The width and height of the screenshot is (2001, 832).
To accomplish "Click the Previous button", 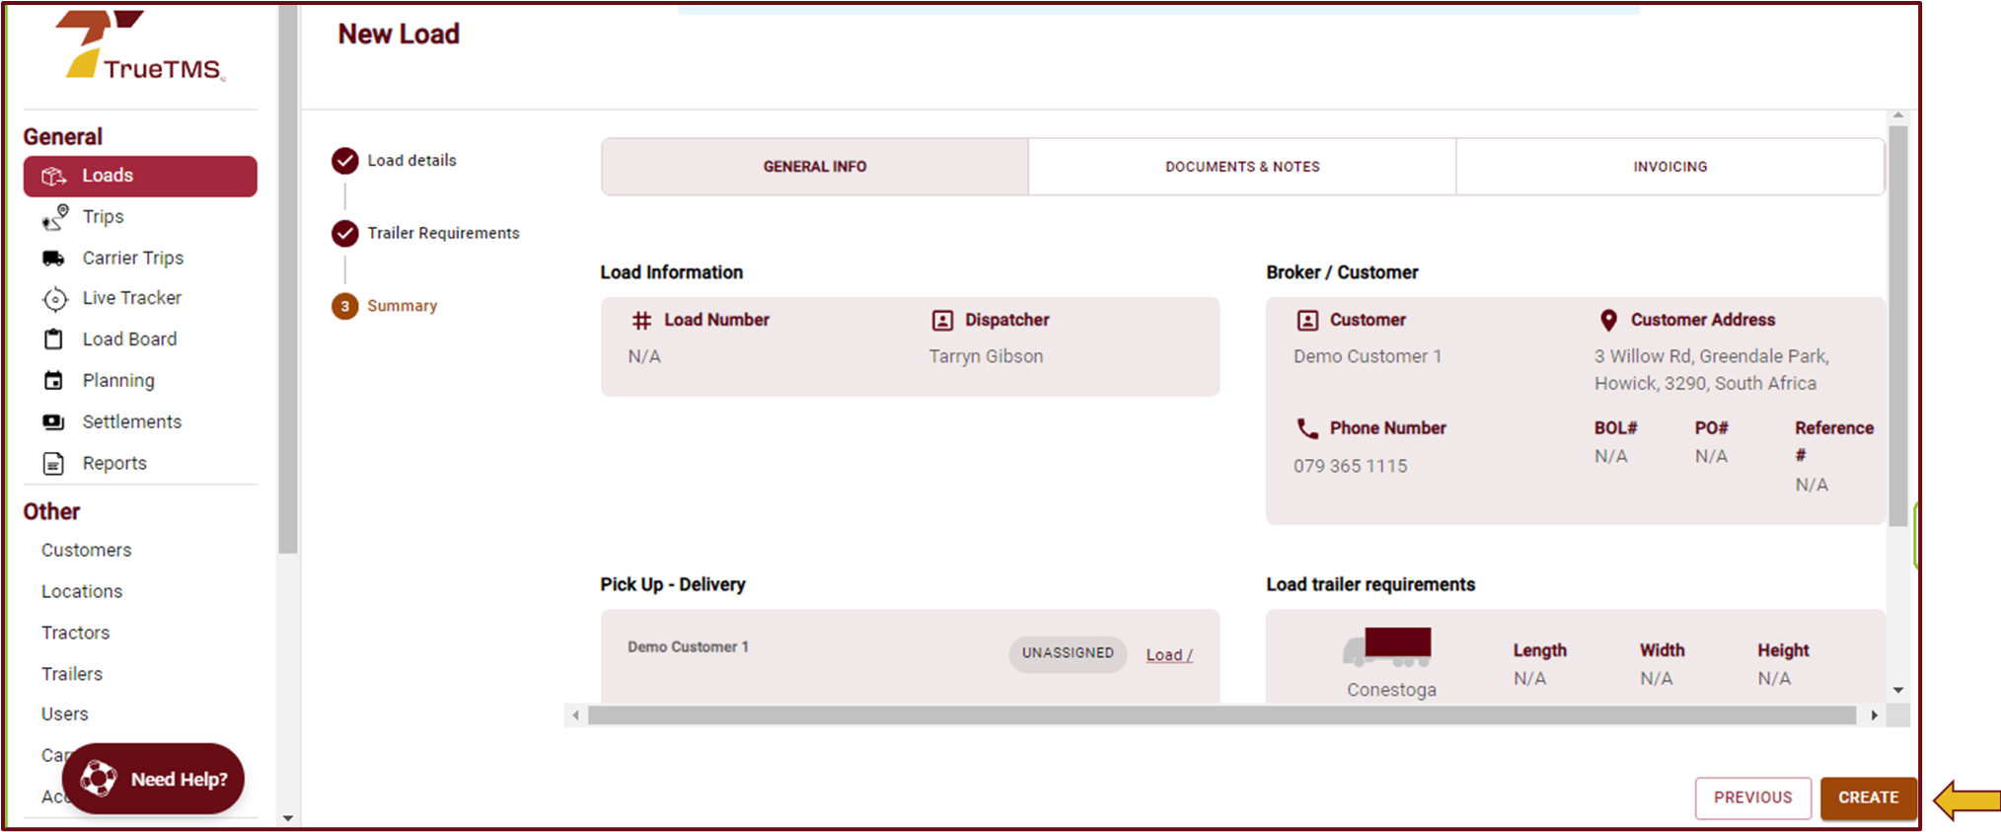I will [x=1752, y=797].
